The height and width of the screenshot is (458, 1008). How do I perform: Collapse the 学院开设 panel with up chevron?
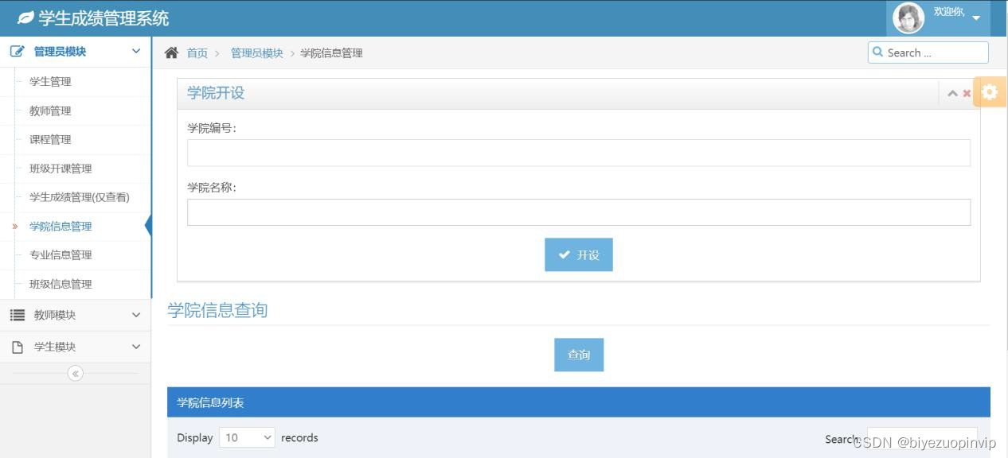[952, 93]
